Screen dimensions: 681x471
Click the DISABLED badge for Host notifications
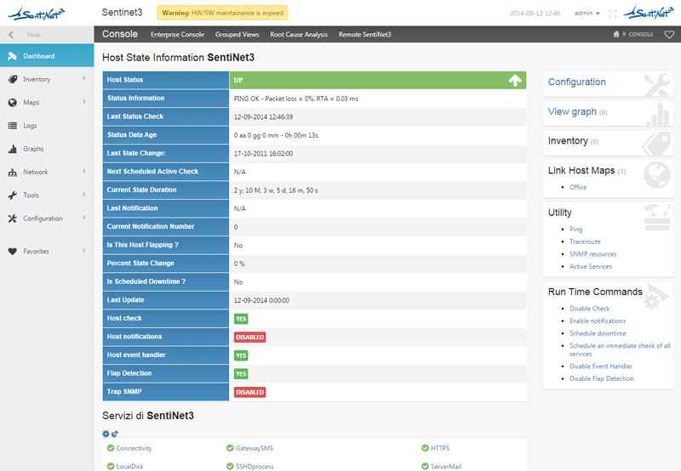(x=249, y=337)
